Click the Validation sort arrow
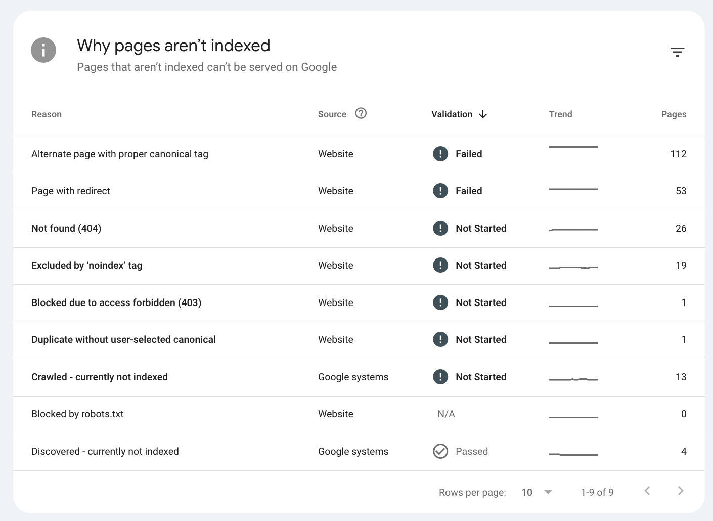713x521 pixels. tap(483, 114)
